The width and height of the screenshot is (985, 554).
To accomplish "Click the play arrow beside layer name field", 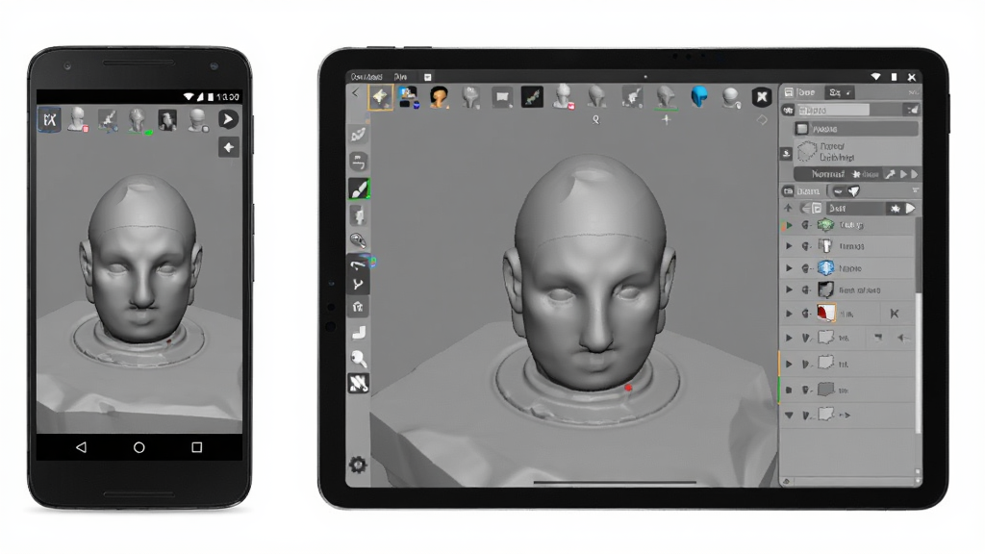I will coord(910,208).
